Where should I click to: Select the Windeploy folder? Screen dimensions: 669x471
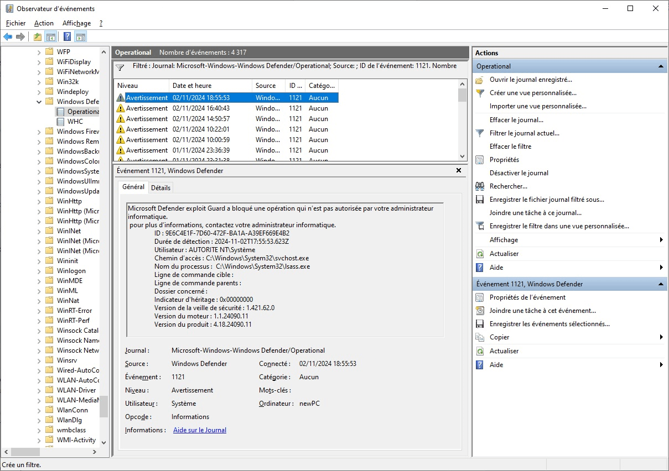point(72,92)
